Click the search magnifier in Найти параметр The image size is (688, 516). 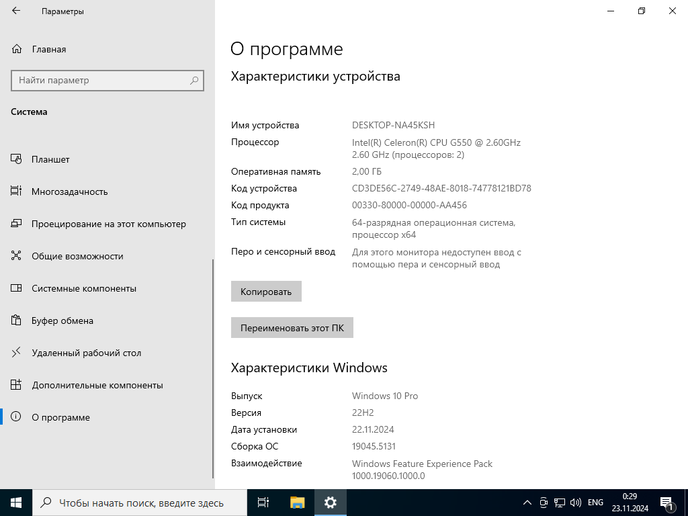click(x=194, y=81)
